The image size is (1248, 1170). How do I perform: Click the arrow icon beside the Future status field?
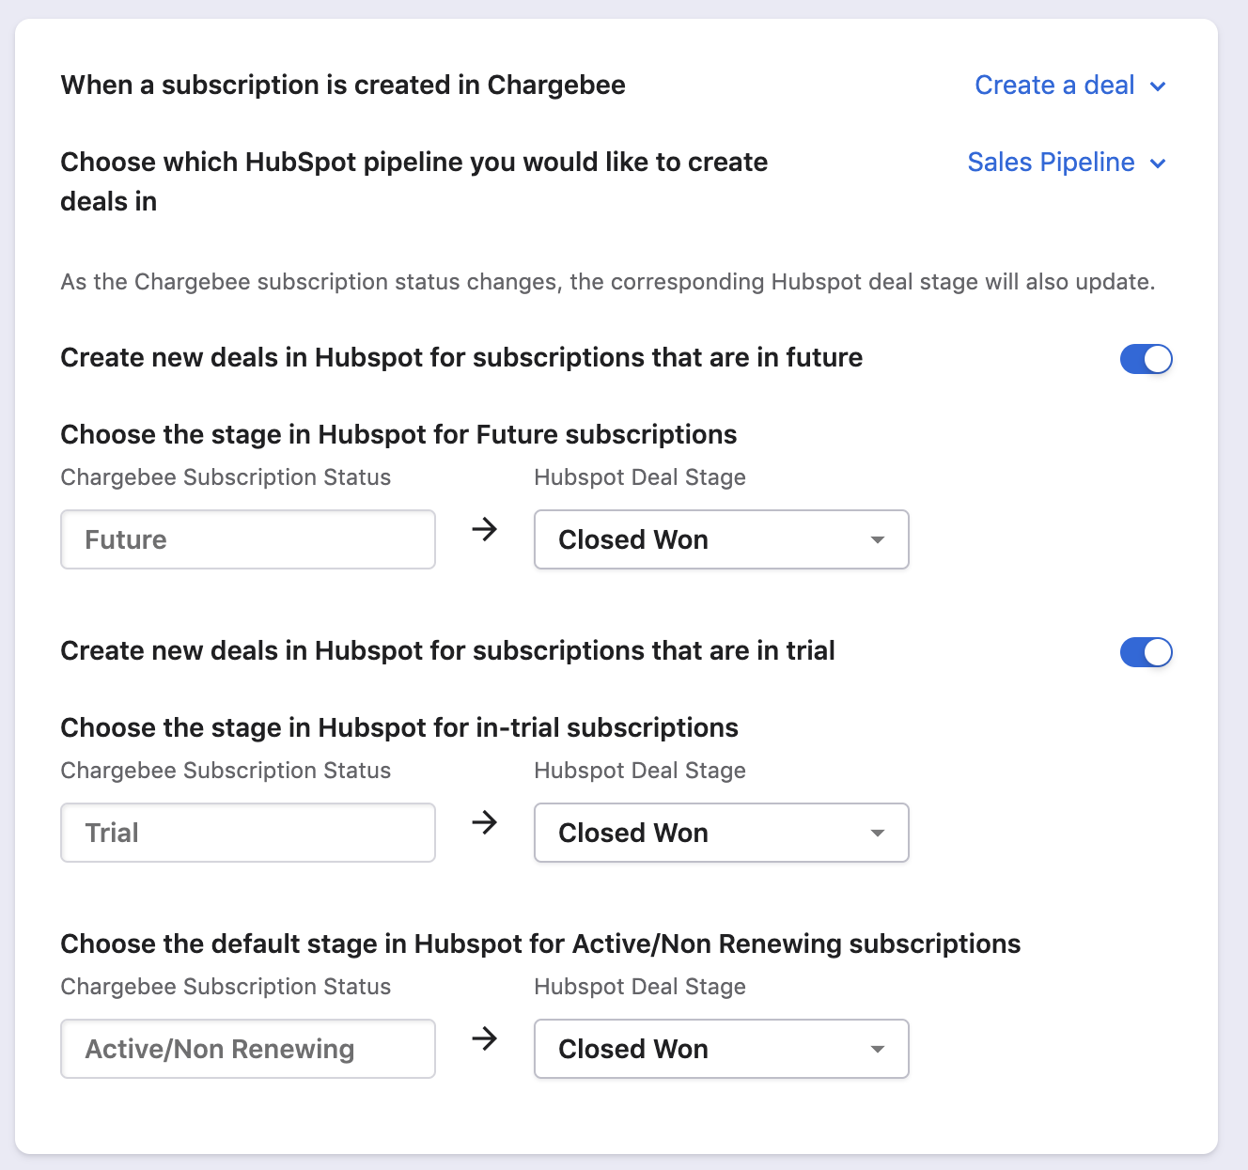[484, 530]
